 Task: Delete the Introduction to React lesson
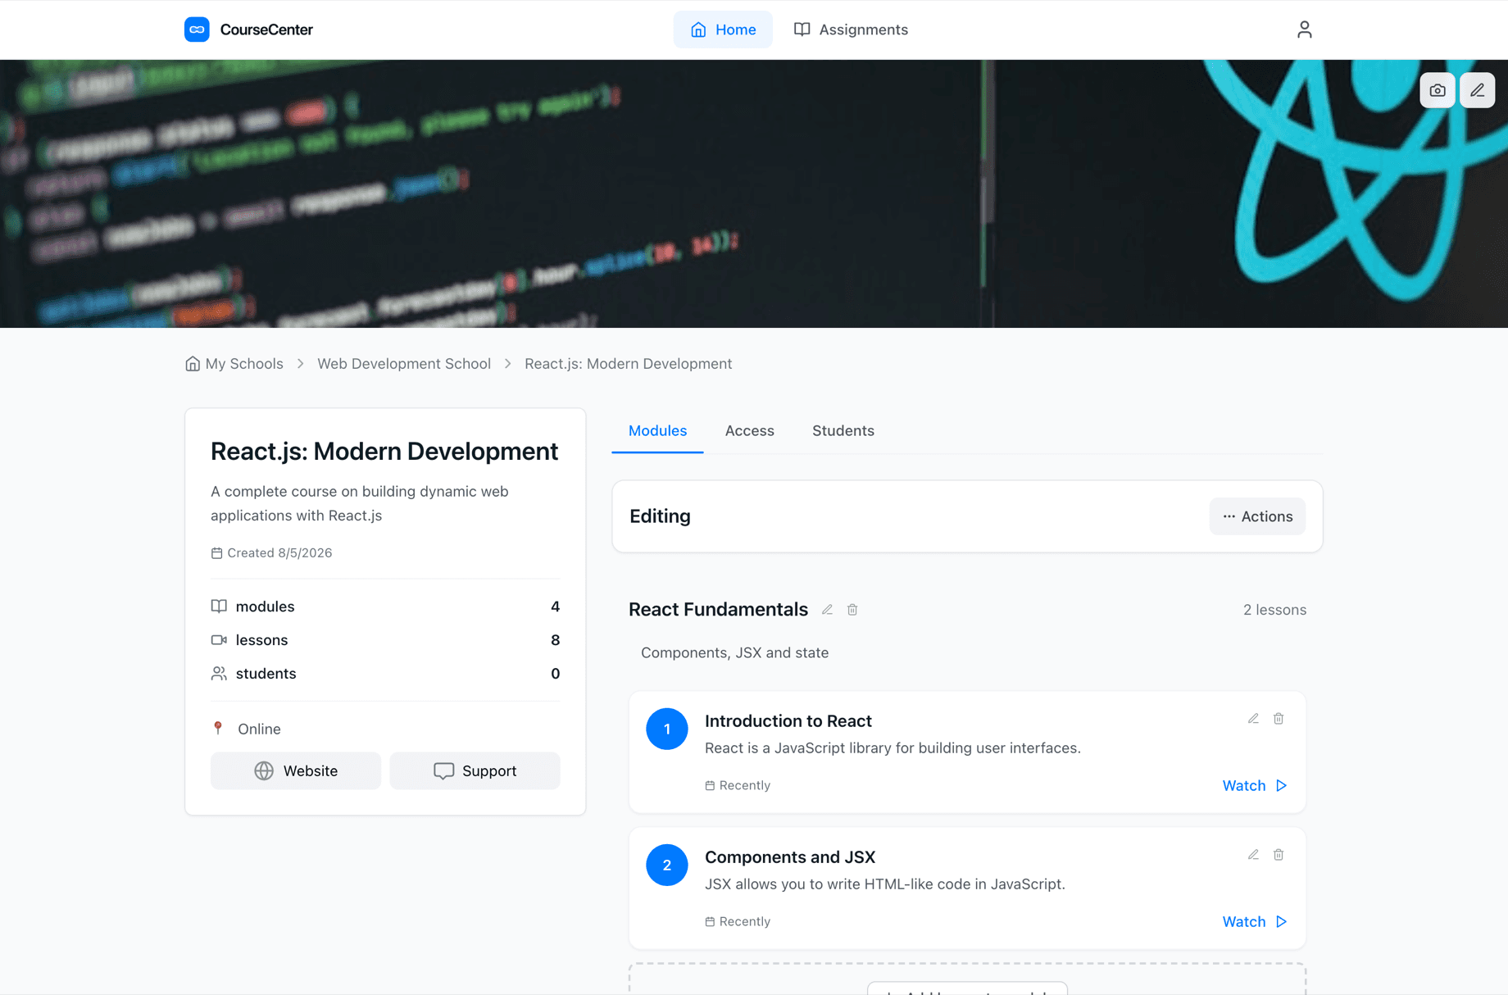1279,719
